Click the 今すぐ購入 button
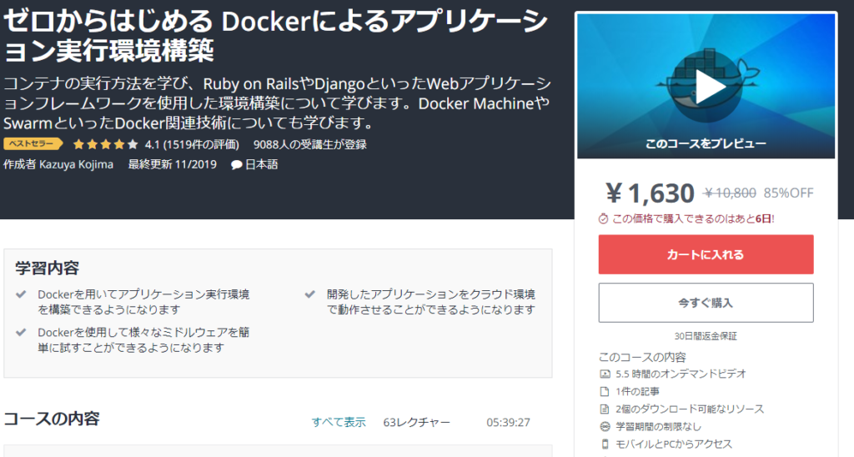Viewport: 854px width, 457px height. click(706, 303)
